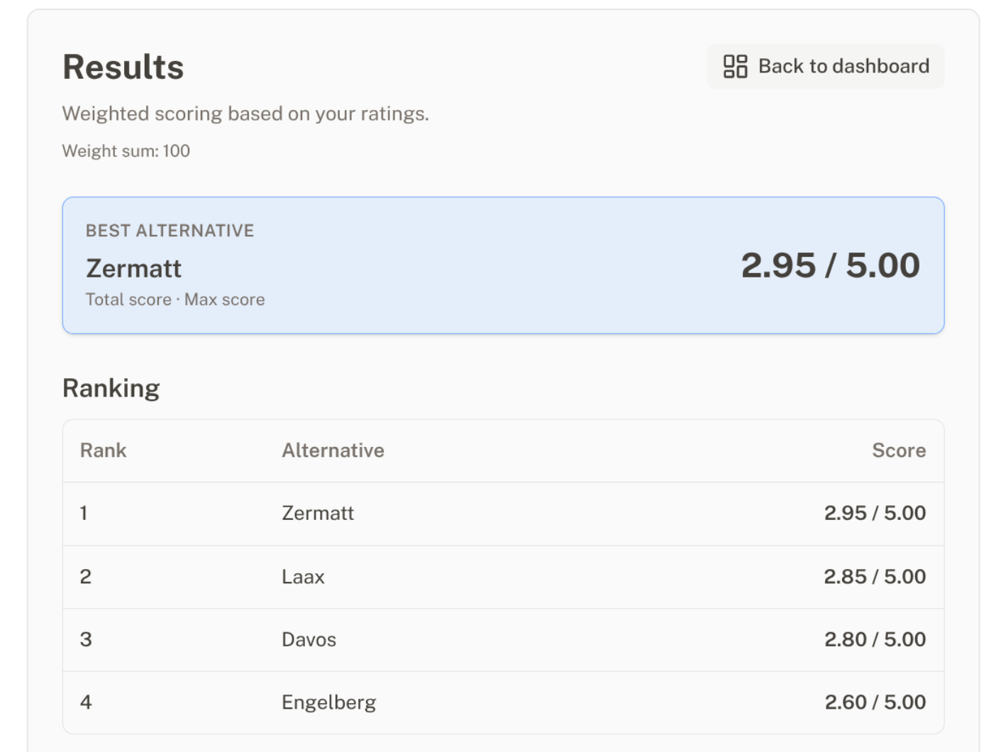The height and width of the screenshot is (752, 1001).
Task: Click the Weight sum: 100 text
Action: pyautogui.click(x=126, y=151)
